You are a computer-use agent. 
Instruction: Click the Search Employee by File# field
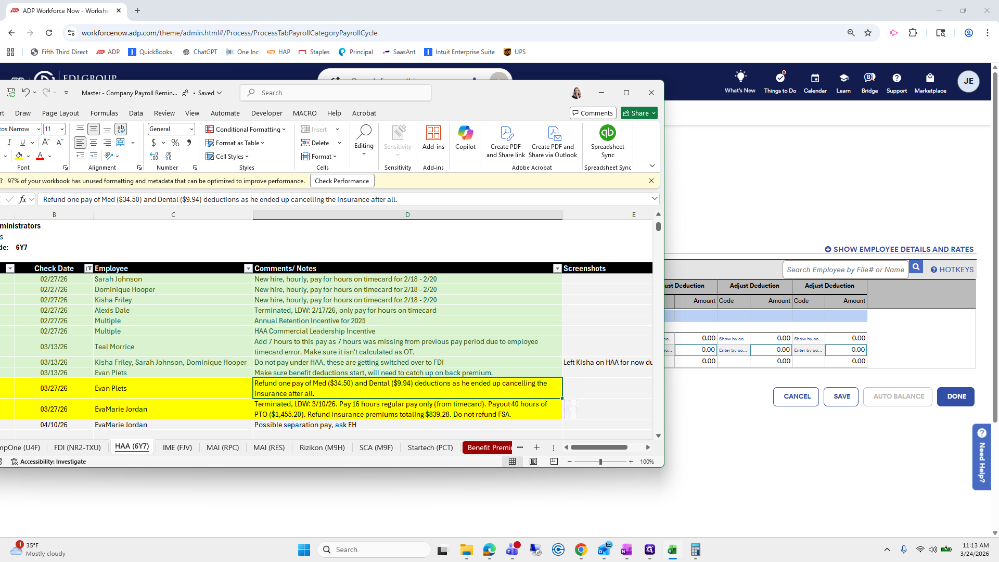point(845,270)
